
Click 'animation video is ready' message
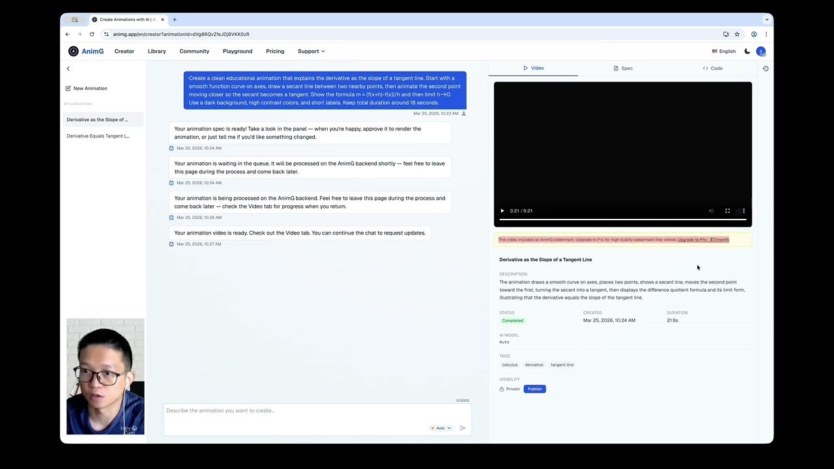coord(300,233)
